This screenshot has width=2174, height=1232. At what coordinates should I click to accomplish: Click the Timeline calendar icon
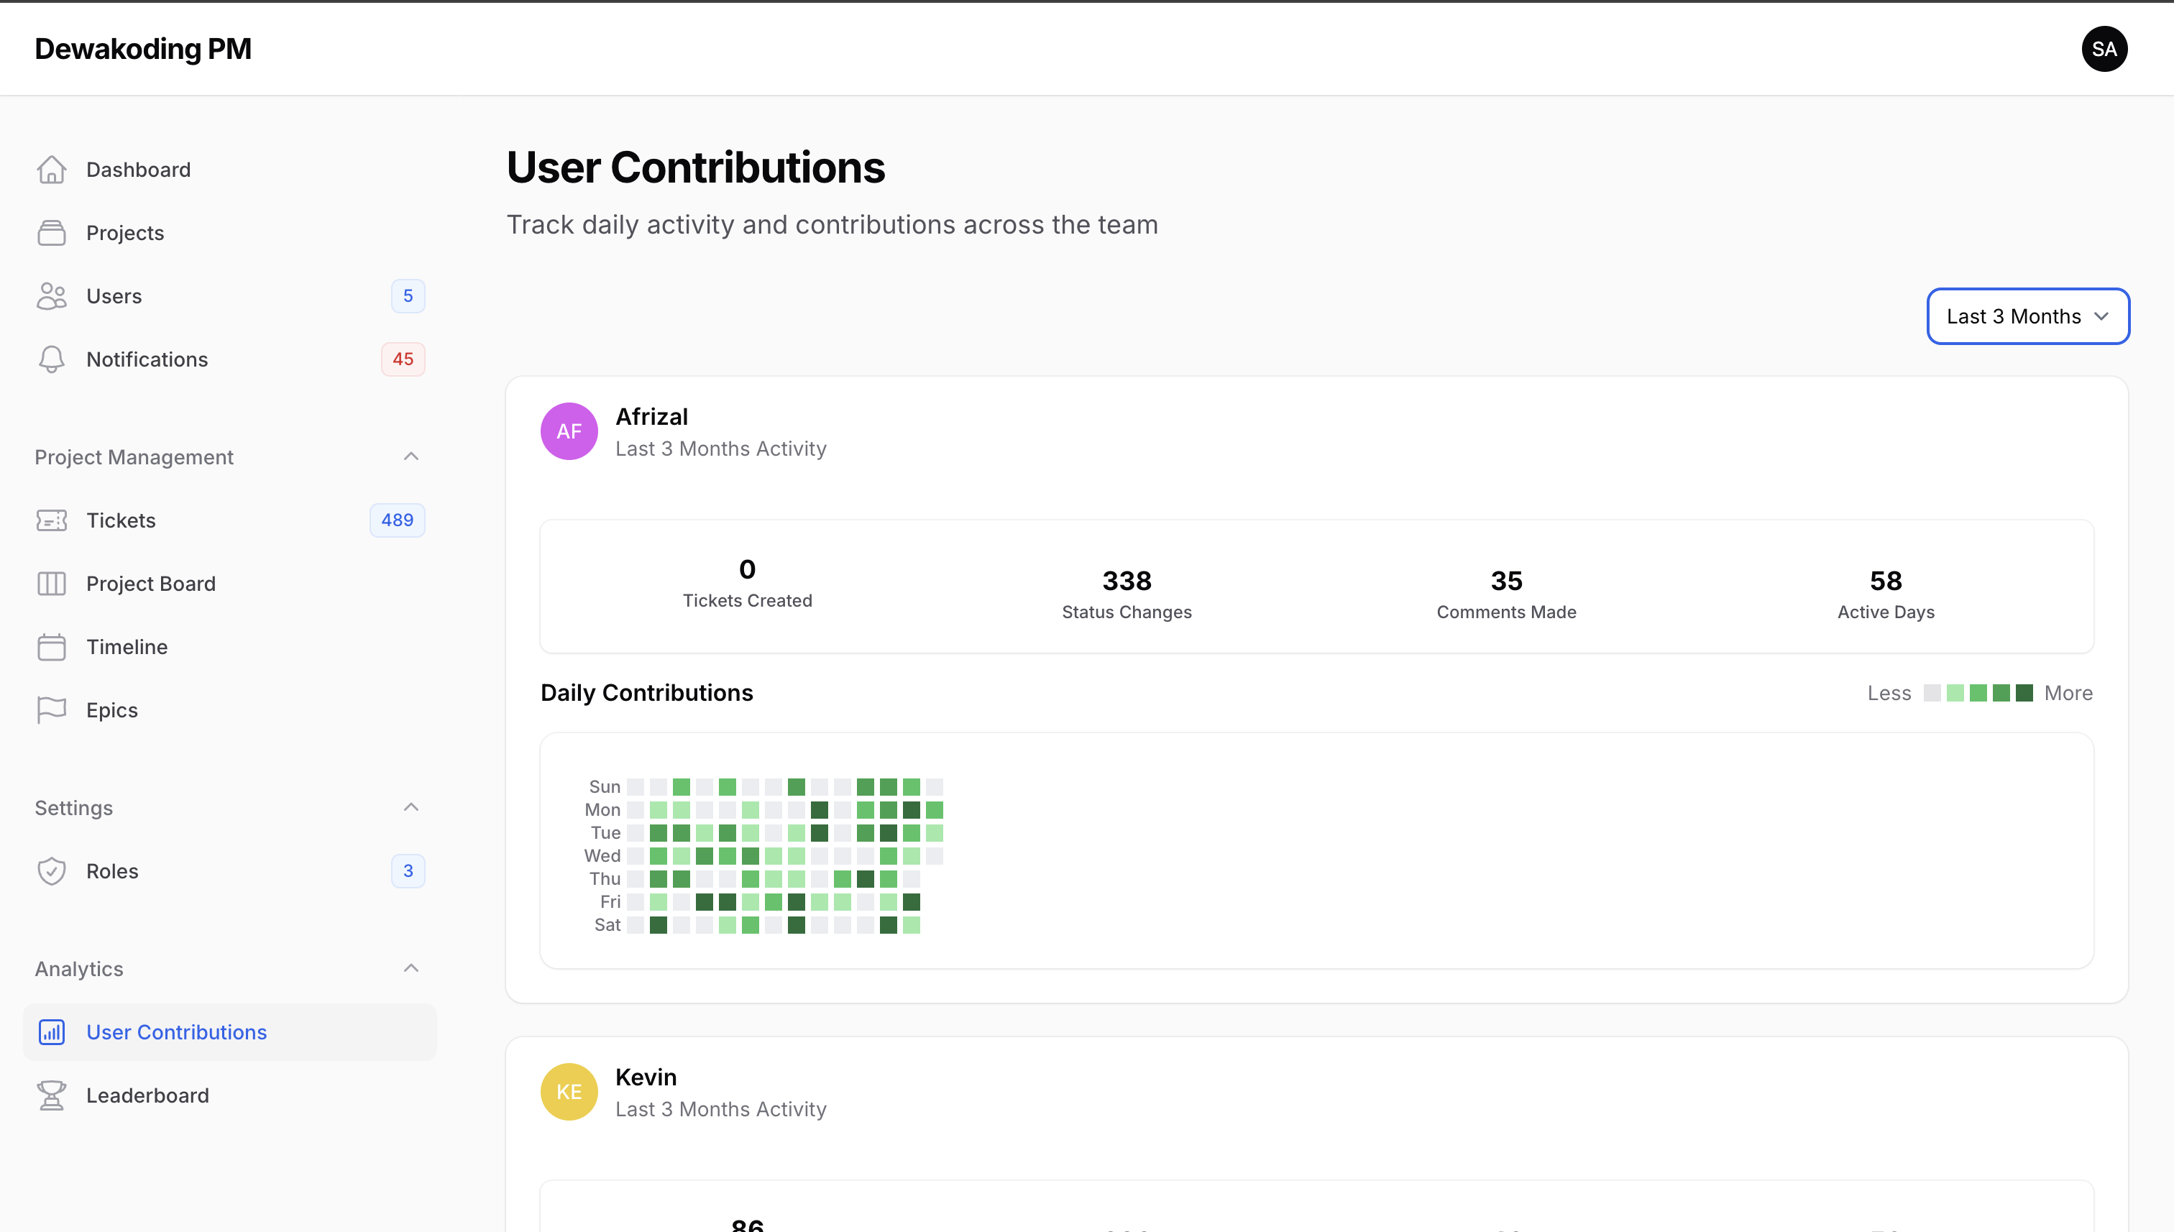52,646
